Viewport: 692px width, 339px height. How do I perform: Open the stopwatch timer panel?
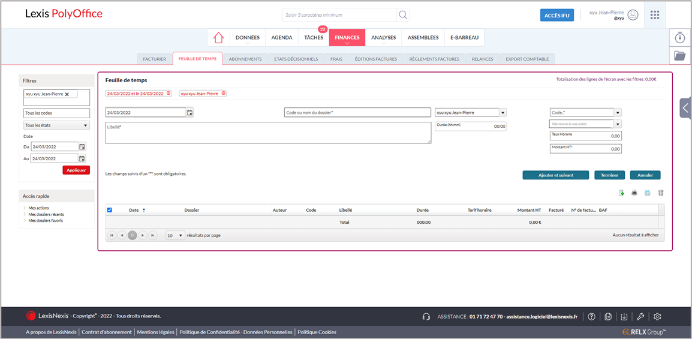(x=679, y=37)
